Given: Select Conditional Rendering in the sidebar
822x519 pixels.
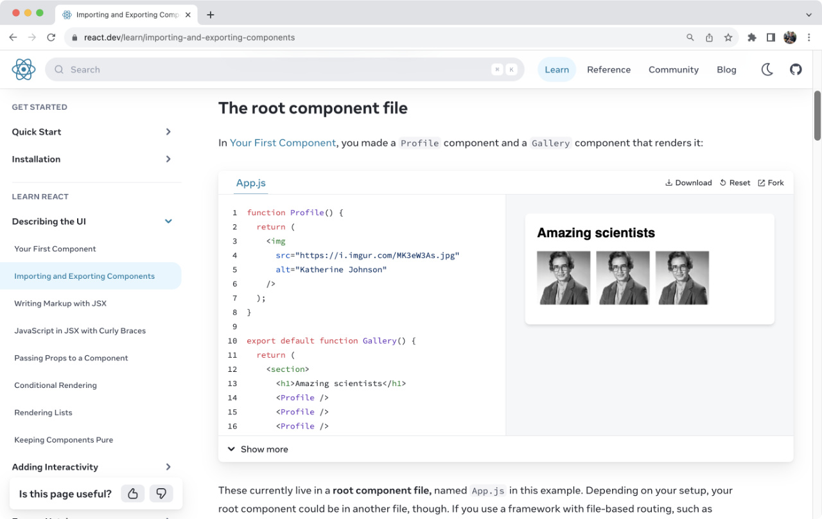Looking at the screenshot, I should pos(55,385).
